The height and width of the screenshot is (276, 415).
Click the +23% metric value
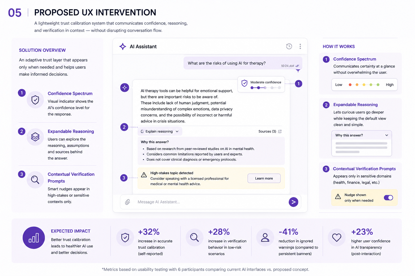[362, 232]
